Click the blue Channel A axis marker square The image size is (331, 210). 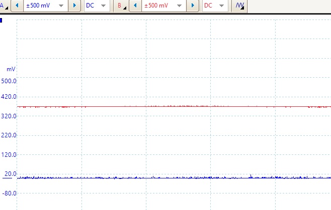(1, 21)
